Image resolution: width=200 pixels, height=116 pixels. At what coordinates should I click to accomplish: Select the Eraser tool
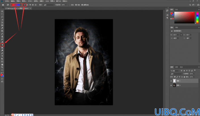click(2, 42)
